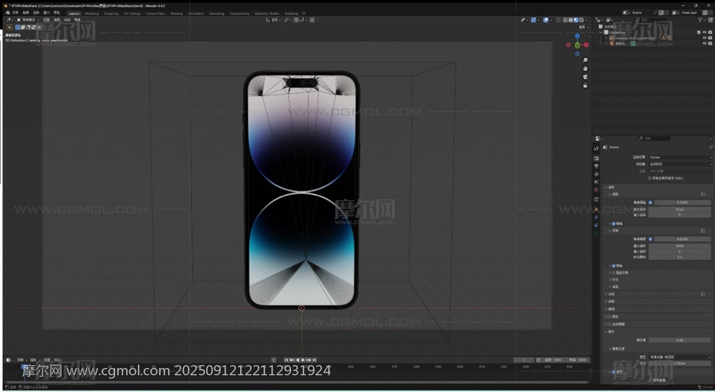Switch to the Geometry Nodes workspace tab
Viewport: 715px width, 392px height.
click(x=266, y=13)
